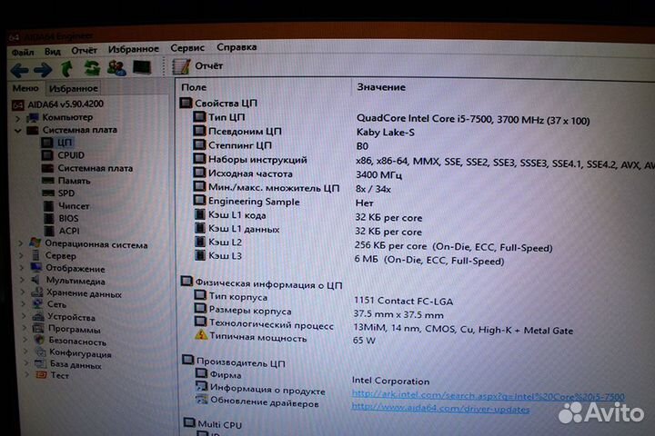Click the Refresh toolbar icon
This screenshot has width=655, height=436.
[92, 68]
